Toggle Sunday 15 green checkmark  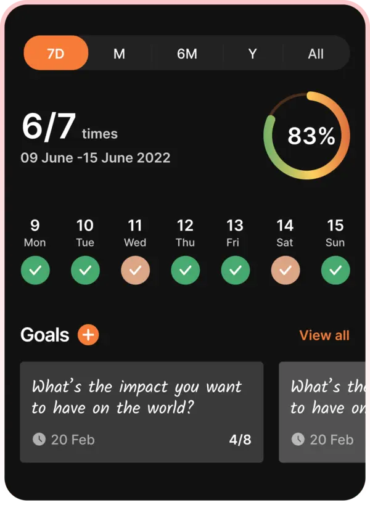click(335, 270)
